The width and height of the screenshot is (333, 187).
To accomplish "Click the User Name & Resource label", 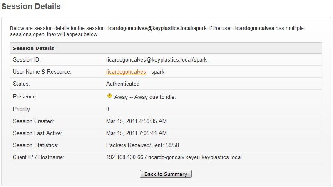I will (42, 72).
